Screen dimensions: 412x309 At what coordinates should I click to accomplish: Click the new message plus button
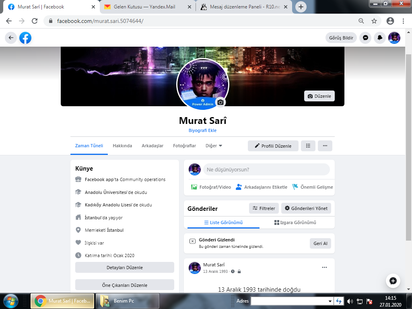393,281
